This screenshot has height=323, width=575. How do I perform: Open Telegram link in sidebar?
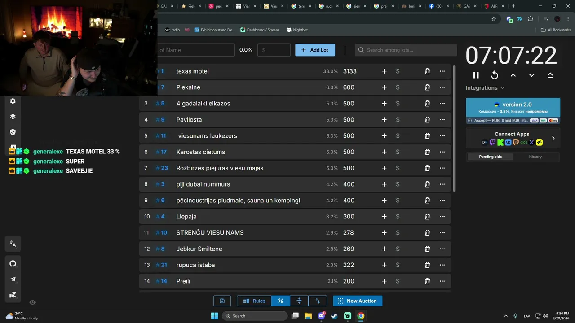point(13,279)
